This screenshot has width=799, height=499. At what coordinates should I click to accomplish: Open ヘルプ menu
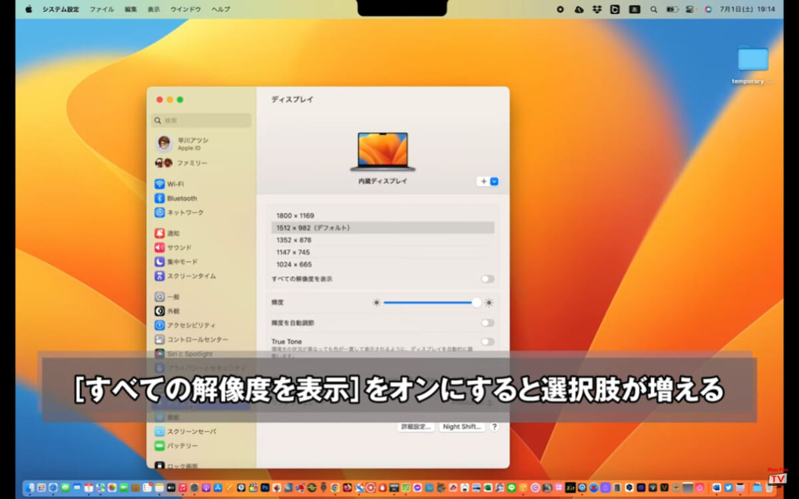[x=221, y=9]
